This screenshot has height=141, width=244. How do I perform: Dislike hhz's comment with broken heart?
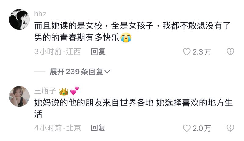230,52
